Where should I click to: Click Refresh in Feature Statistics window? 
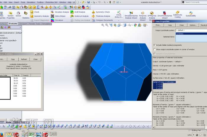(24, 59)
